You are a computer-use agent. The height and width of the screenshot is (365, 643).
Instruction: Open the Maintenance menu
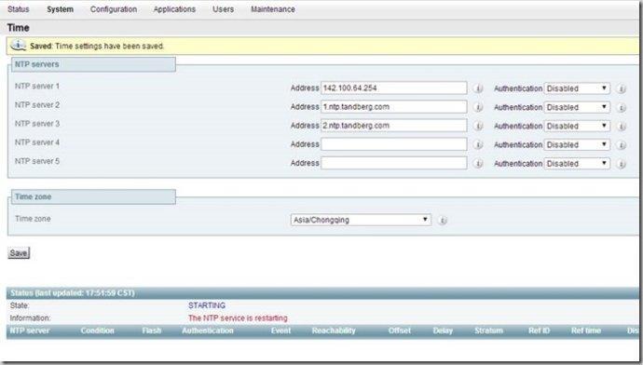pyautogui.click(x=273, y=9)
